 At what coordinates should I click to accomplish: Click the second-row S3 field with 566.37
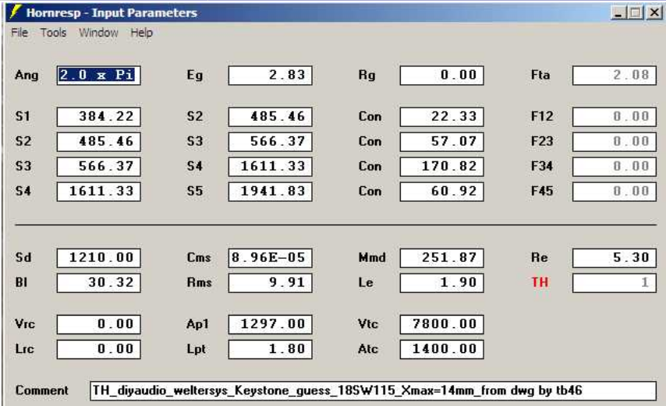point(270,142)
